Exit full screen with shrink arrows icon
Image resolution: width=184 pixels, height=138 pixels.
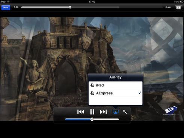(125, 112)
